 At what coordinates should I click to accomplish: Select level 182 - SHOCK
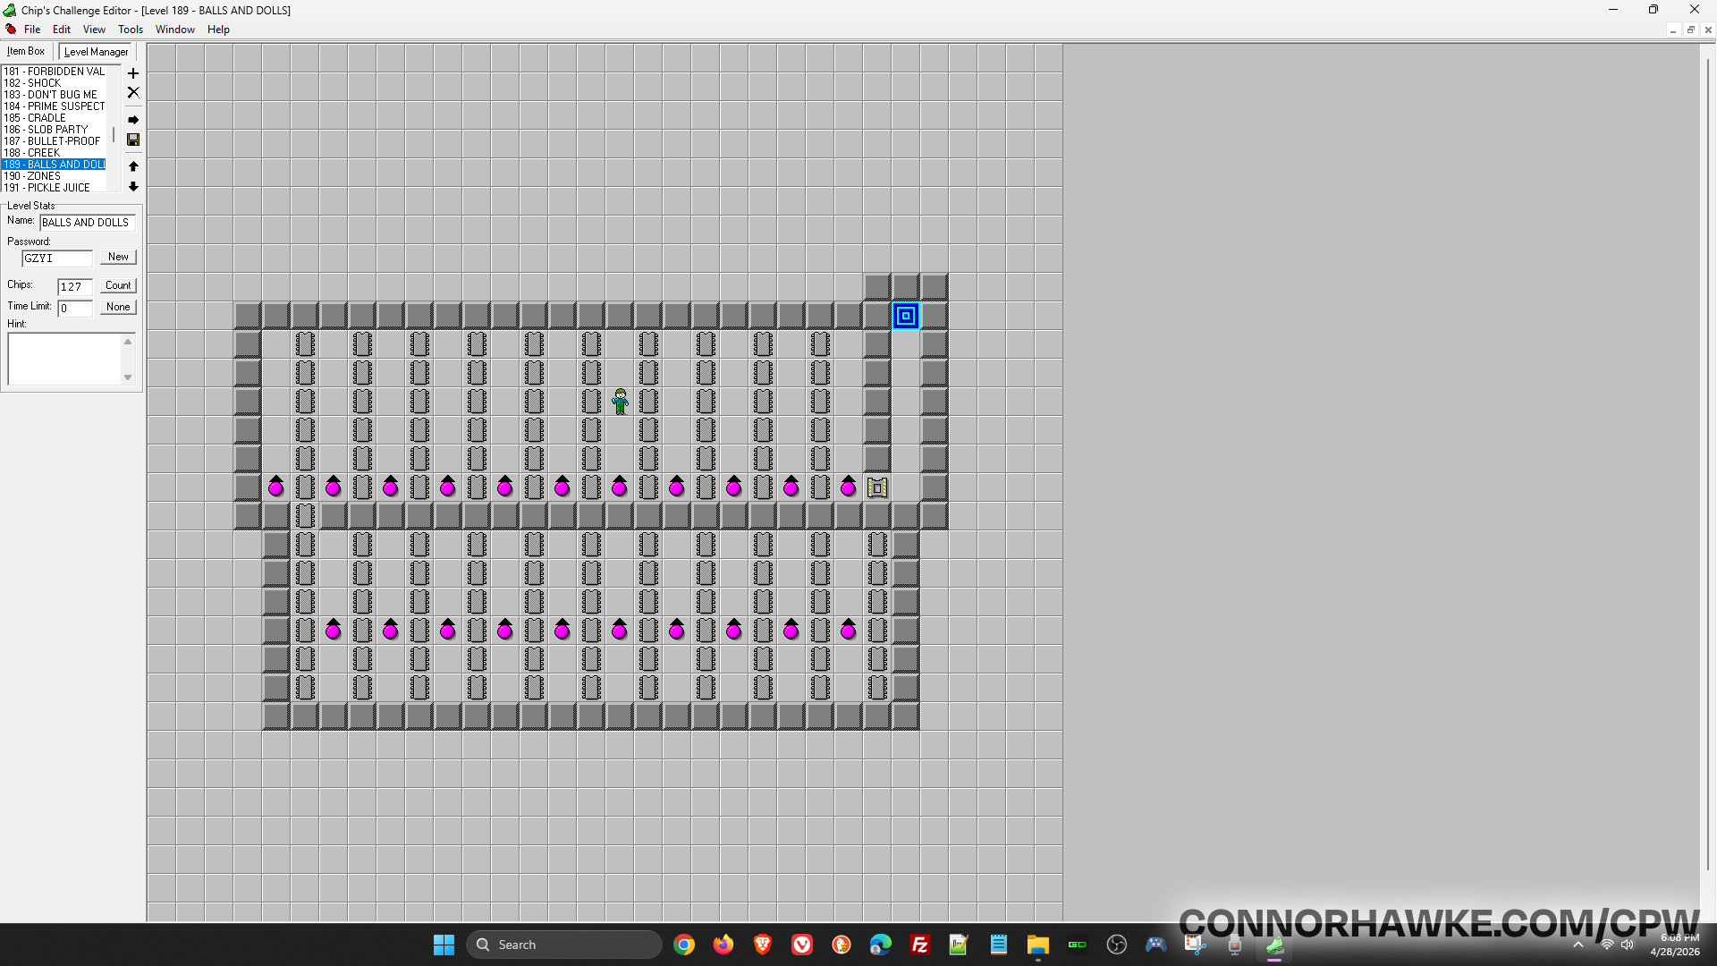[54, 83]
